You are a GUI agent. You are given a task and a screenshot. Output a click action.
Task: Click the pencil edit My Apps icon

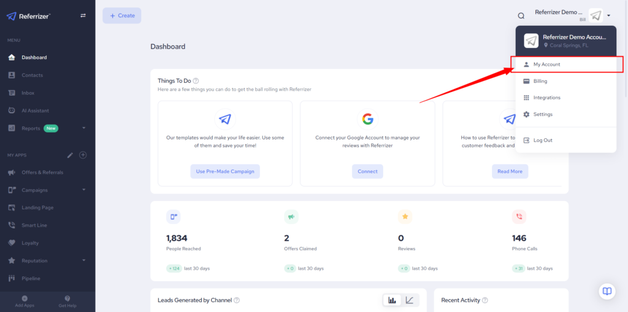coord(70,155)
